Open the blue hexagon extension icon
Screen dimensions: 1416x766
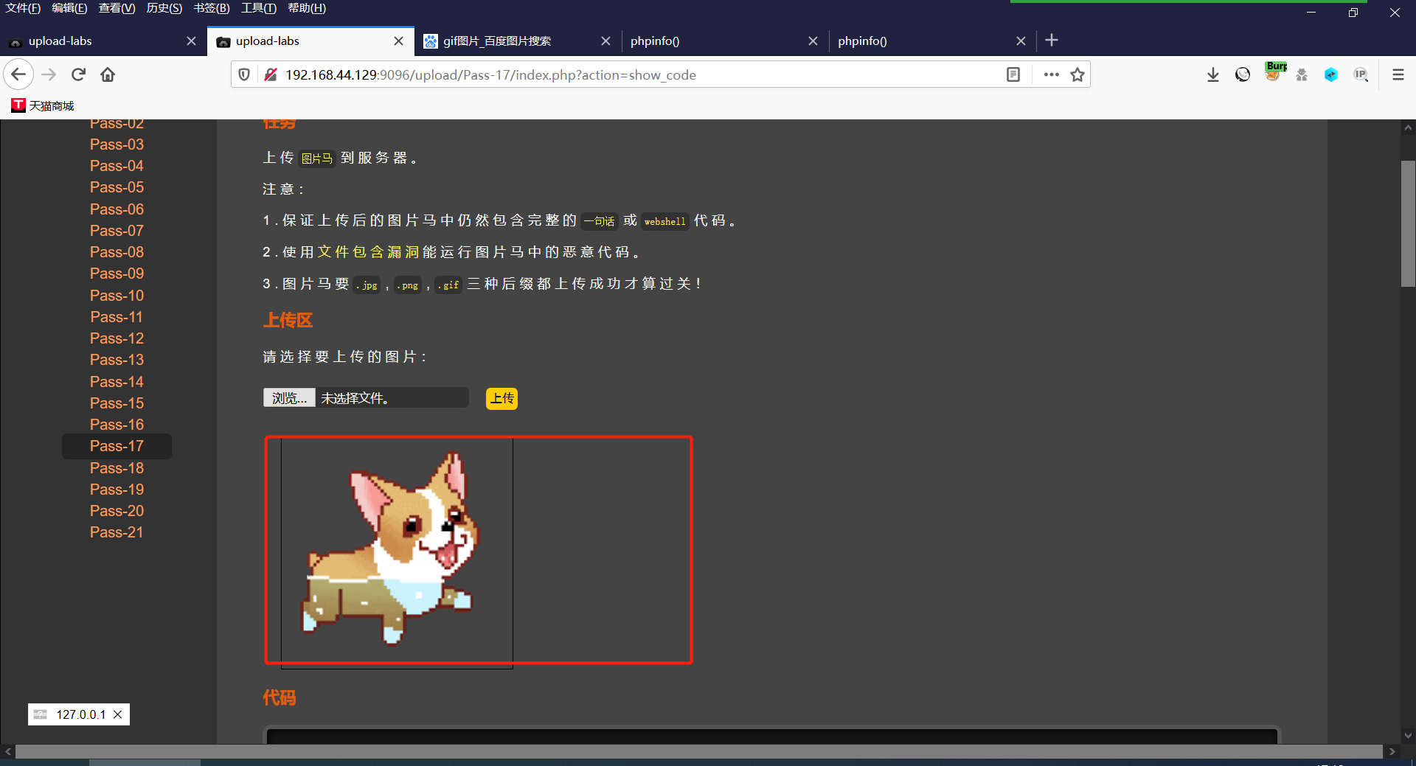tap(1331, 74)
